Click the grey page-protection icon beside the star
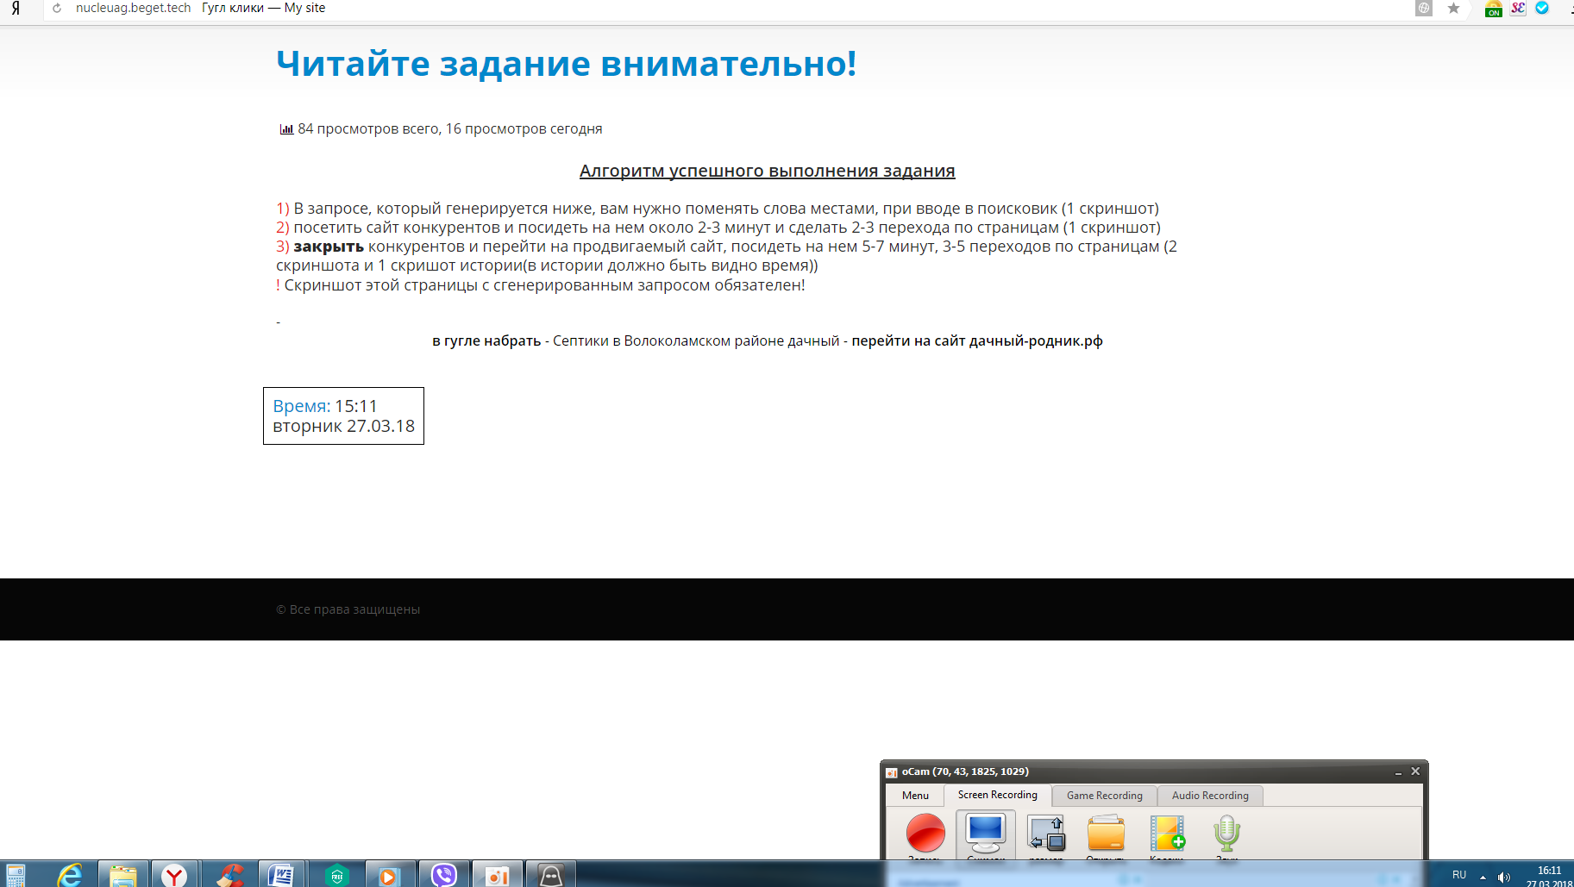This screenshot has width=1574, height=887. tap(1424, 9)
